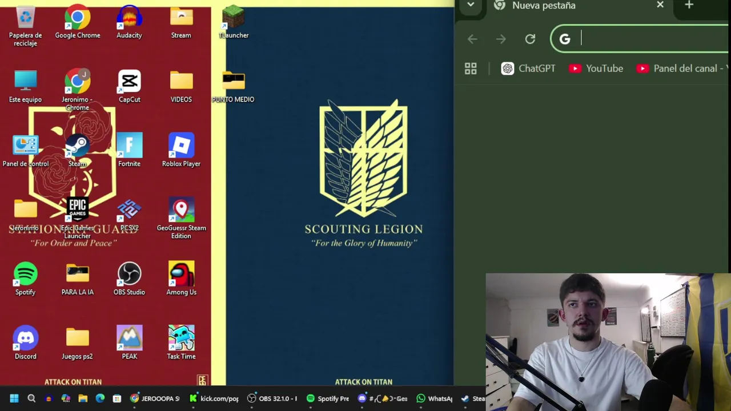Viewport: 731px width, 411px height.
Task: Open Este equipo desktop icon
Action: pos(25,87)
